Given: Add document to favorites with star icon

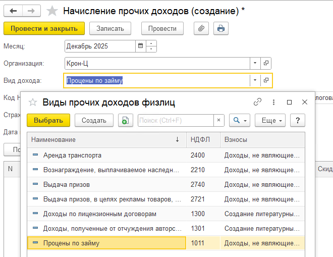Looking at the screenshot, I should click(51, 11).
